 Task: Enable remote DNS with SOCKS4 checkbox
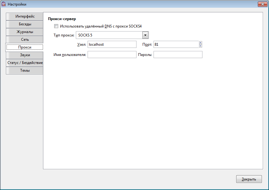[56, 26]
